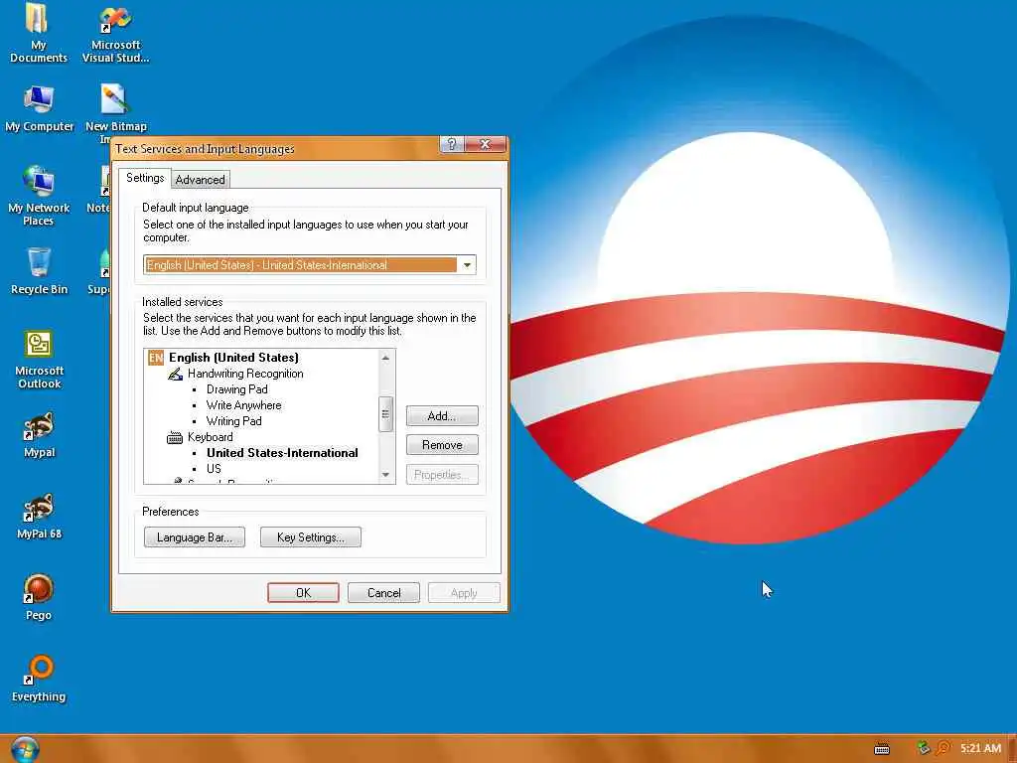The image size is (1017, 763).
Task: Click the services list scroll down arrow
Action: [x=386, y=475]
